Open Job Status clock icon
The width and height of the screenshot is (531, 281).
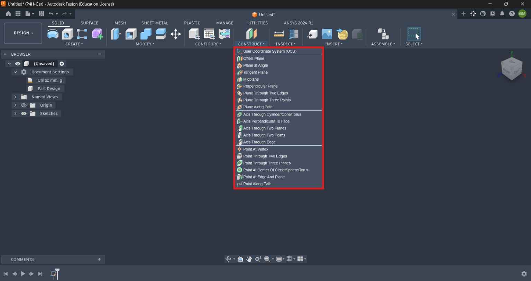coord(492,14)
